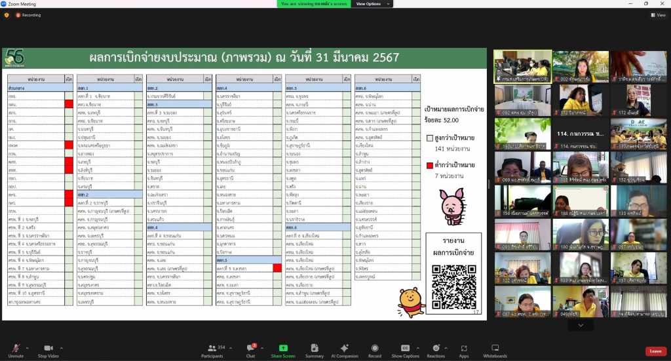Screen dimensions: 671x361
Task: Launch the AI Companion
Action: click(345, 350)
